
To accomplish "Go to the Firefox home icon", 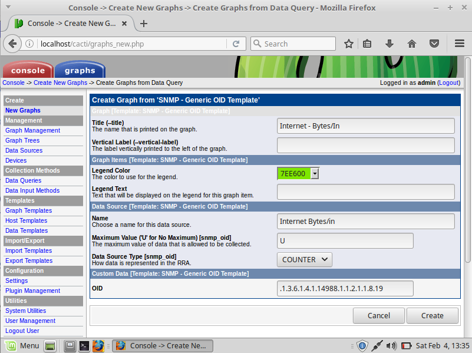I will click(x=412, y=44).
